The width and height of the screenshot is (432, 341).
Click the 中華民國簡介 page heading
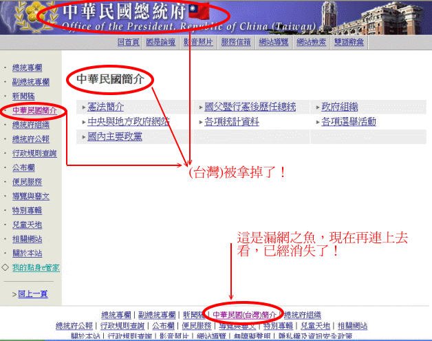(110, 79)
